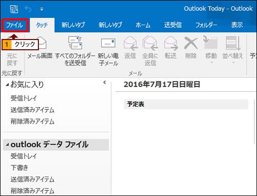Select the outlook データ ファイル root folder

pyautogui.click(x=56, y=145)
